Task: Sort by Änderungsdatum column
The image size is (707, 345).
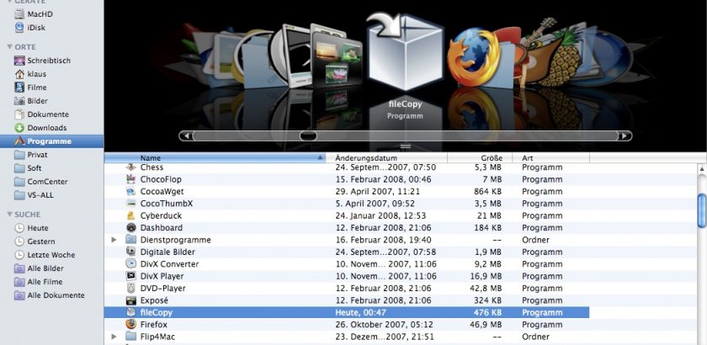Action: click(386, 158)
